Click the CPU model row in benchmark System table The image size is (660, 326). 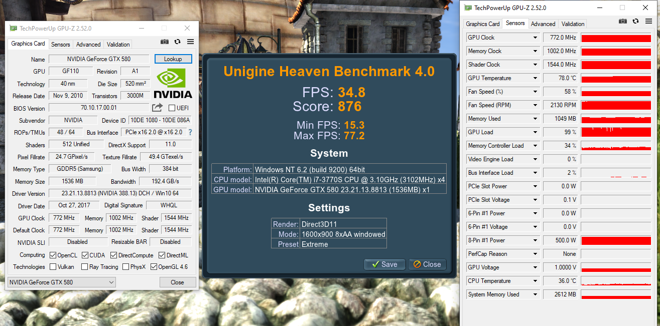(x=329, y=179)
